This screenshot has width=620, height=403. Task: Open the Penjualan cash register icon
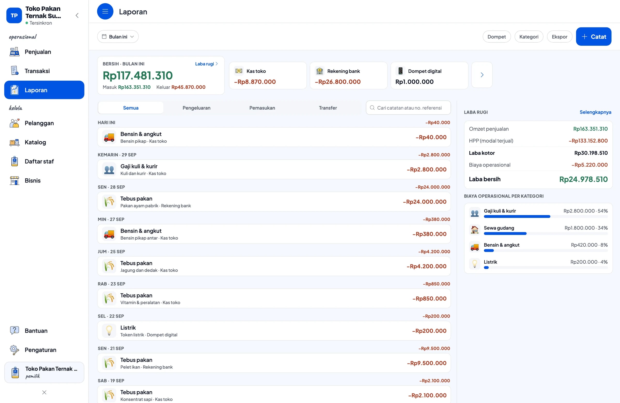(14, 52)
